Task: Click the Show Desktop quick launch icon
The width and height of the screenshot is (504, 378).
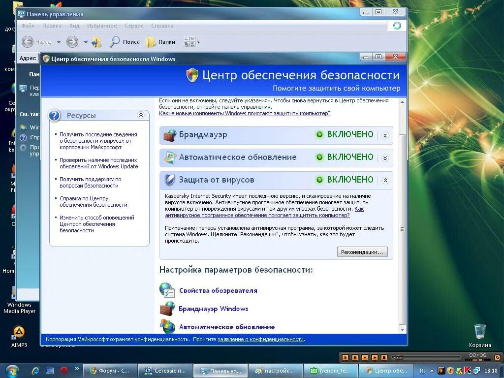Action: (50, 371)
